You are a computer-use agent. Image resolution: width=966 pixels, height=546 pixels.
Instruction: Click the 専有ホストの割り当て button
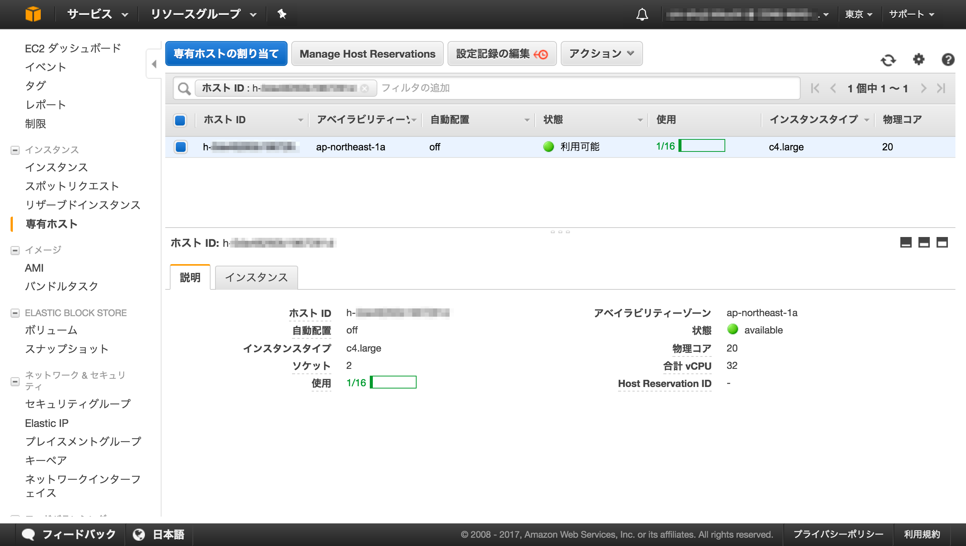226,53
